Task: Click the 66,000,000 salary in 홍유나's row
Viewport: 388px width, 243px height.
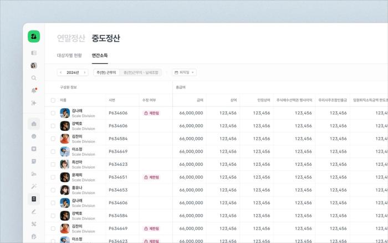Action: pos(191,190)
